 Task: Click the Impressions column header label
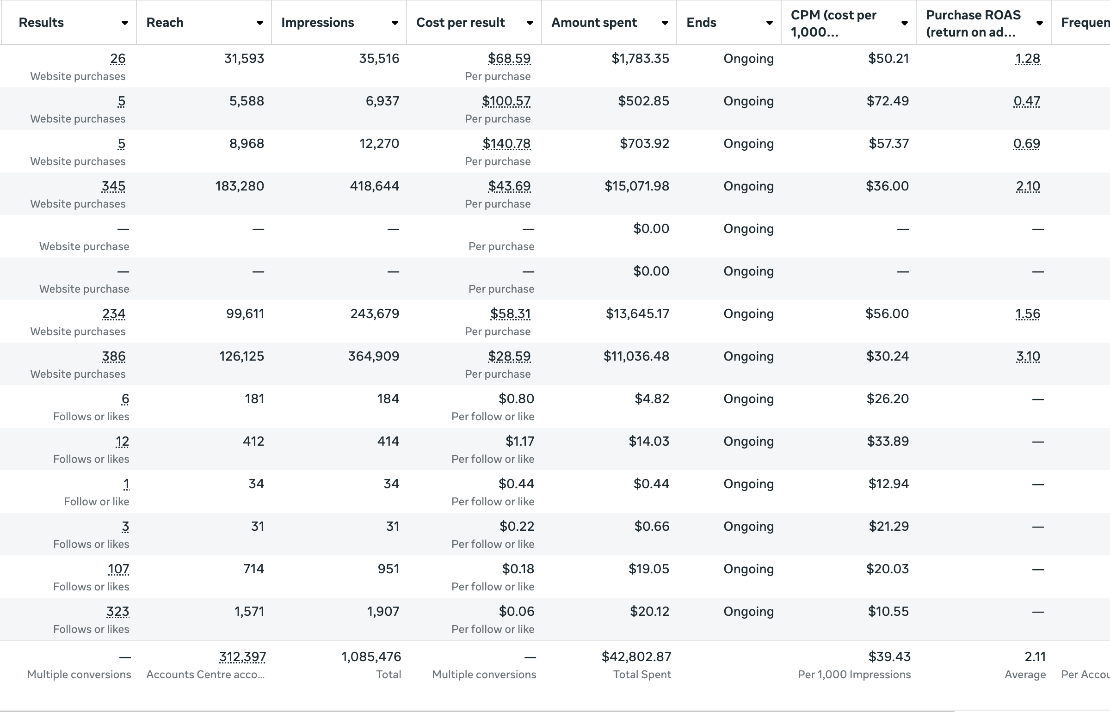coord(317,23)
